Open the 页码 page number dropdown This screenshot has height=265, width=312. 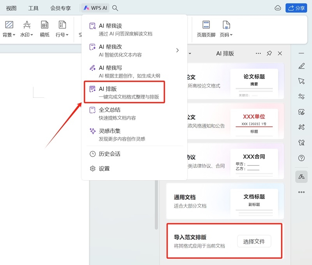point(226,29)
